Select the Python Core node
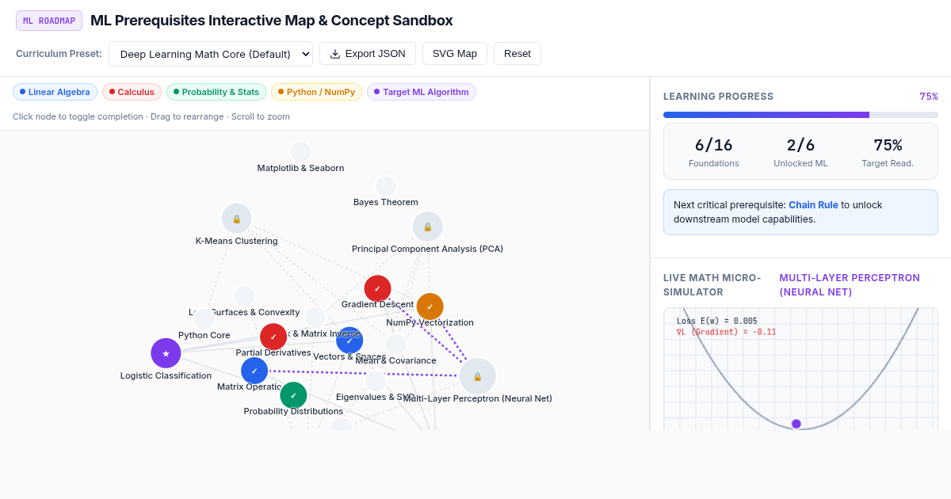 coord(204,318)
